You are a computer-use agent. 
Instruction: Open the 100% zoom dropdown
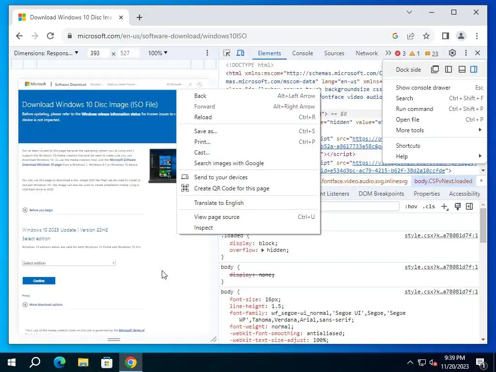click(158, 53)
